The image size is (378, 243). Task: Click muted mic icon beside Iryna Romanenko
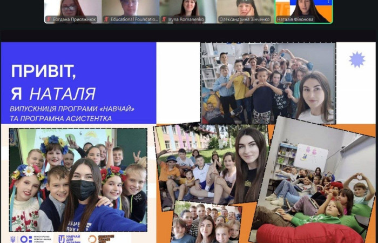click(x=164, y=19)
